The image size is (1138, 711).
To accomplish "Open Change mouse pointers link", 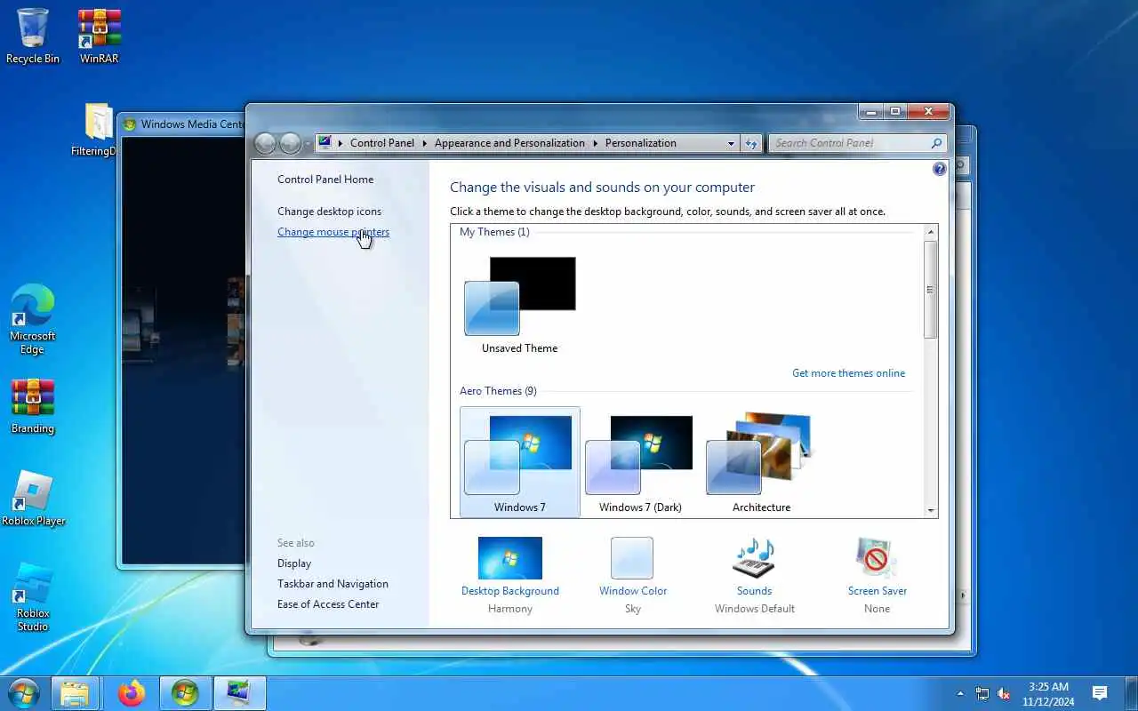I will tap(333, 232).
